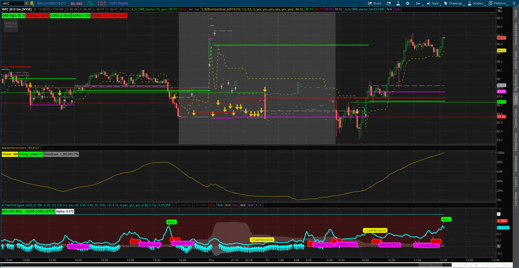Image resolution: width=519 pixels, height=268 pixels.
Task: Open the Patterns menu
Action: pyautogui.click(x=497, y=3)
